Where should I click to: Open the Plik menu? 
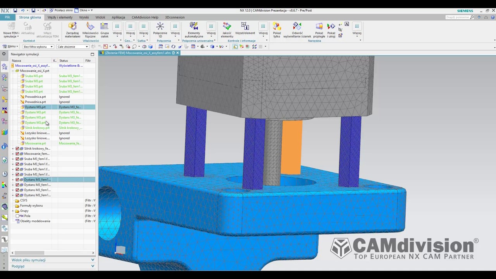coord(7,17)
